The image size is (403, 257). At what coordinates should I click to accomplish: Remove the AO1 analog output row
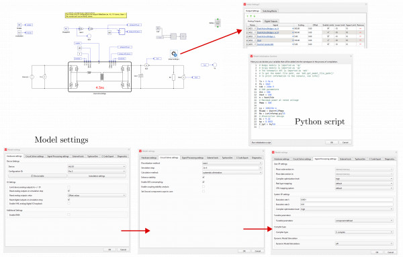360,28
